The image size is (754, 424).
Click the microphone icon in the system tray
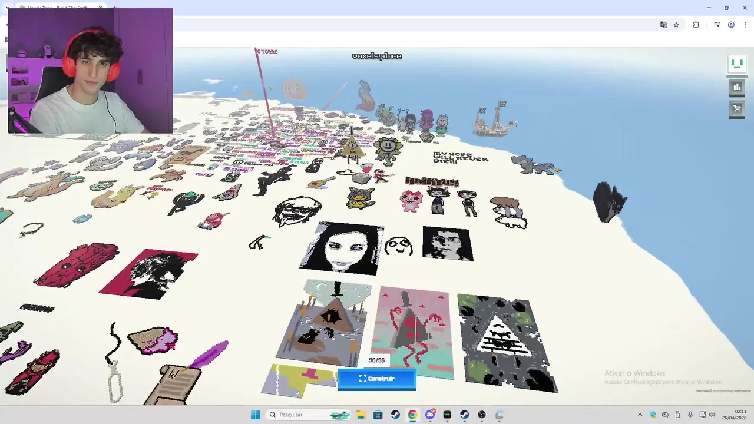click(x=690, y=415)
